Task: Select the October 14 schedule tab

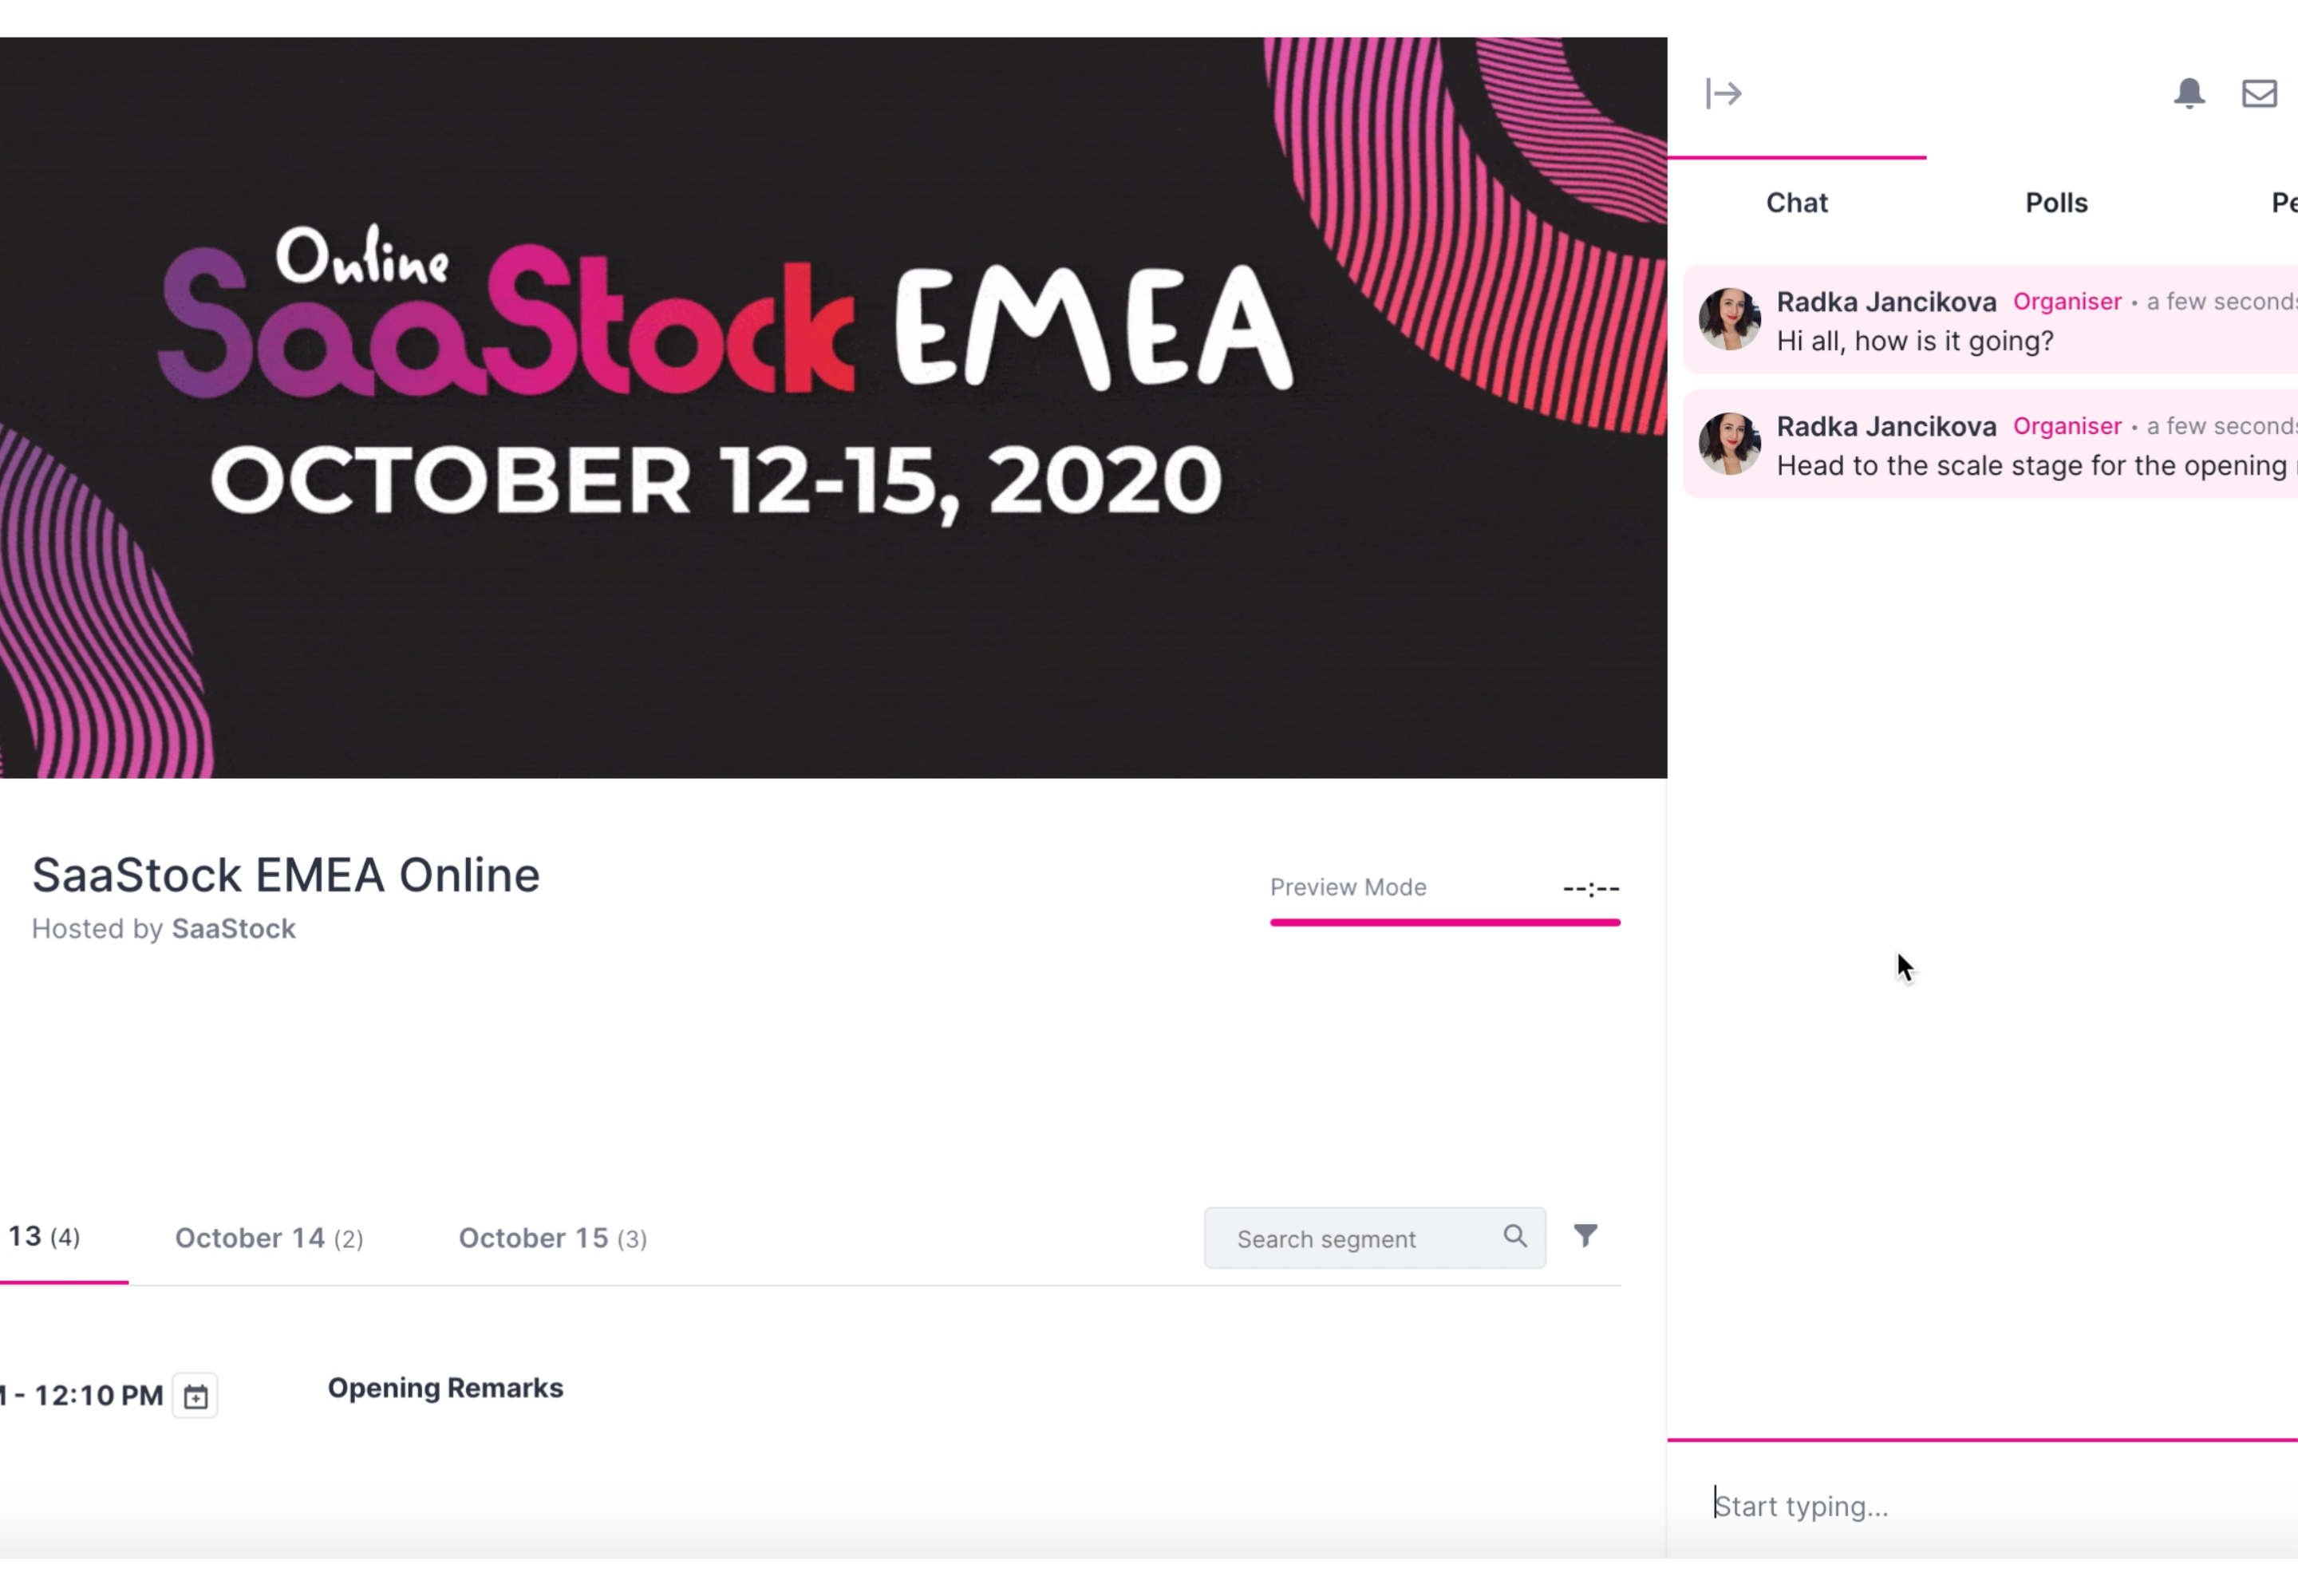Action: [x=269, y=1238]
